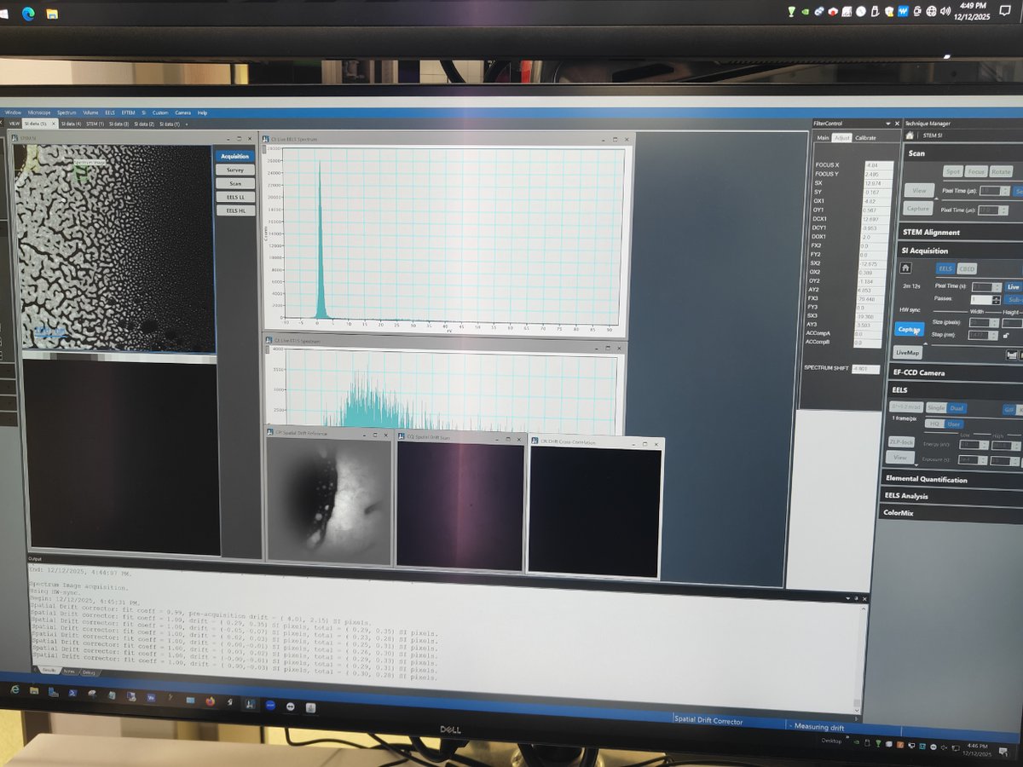The image size is (1023, 767).
Task: Click the SPECTRUM SHIFT input field
Action: pyautogui.click(x=864, y=369)
